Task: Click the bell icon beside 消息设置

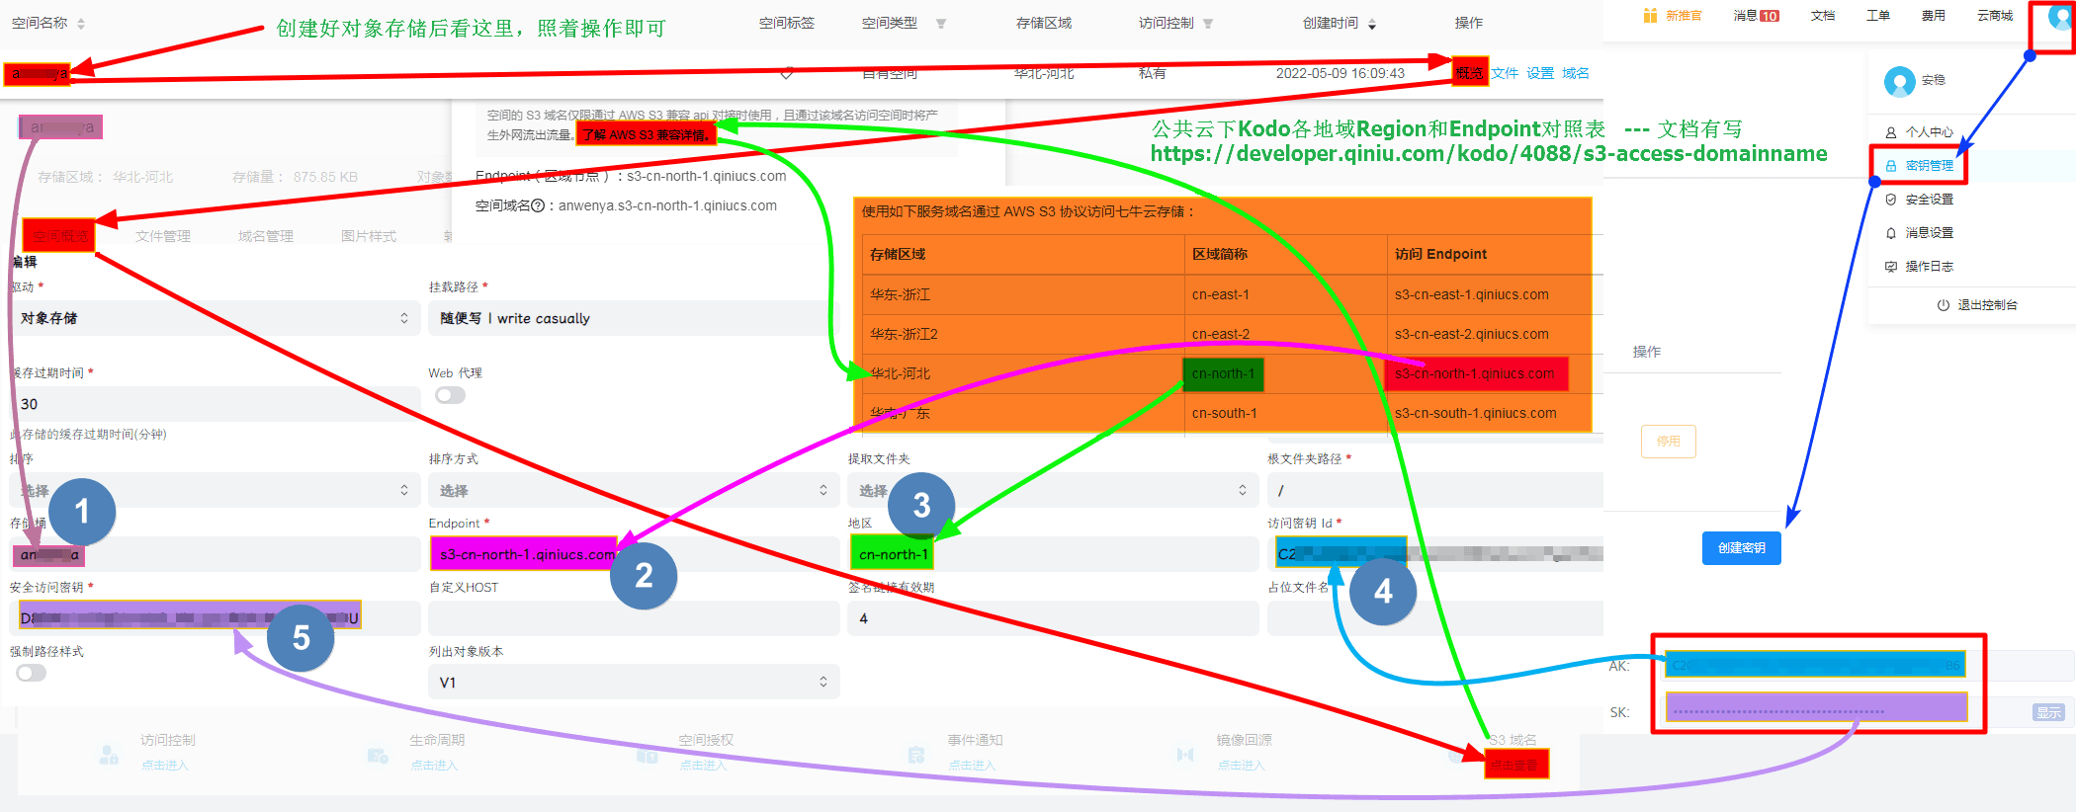Action: click(x=1891, y=233)
